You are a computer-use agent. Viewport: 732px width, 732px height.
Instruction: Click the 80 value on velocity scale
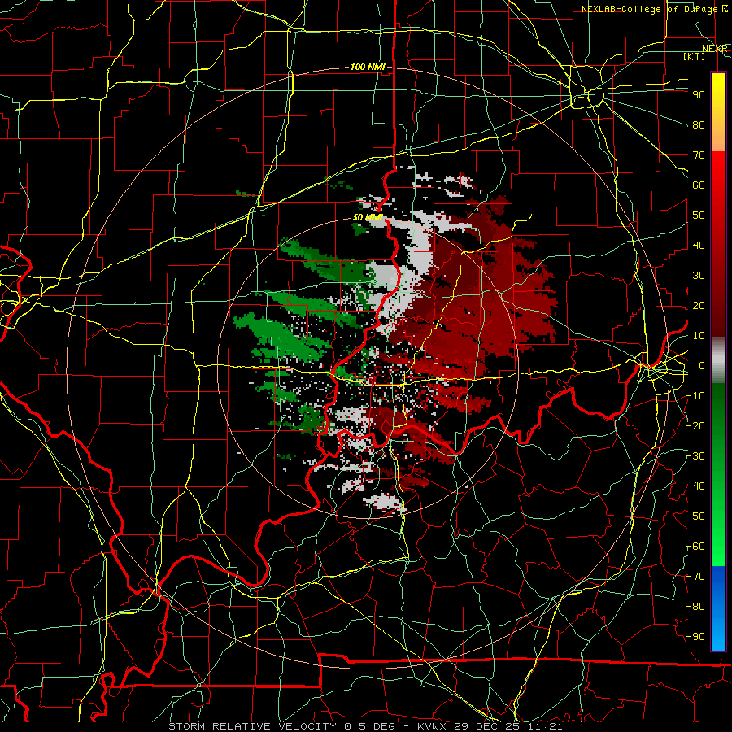click(699, 124)
